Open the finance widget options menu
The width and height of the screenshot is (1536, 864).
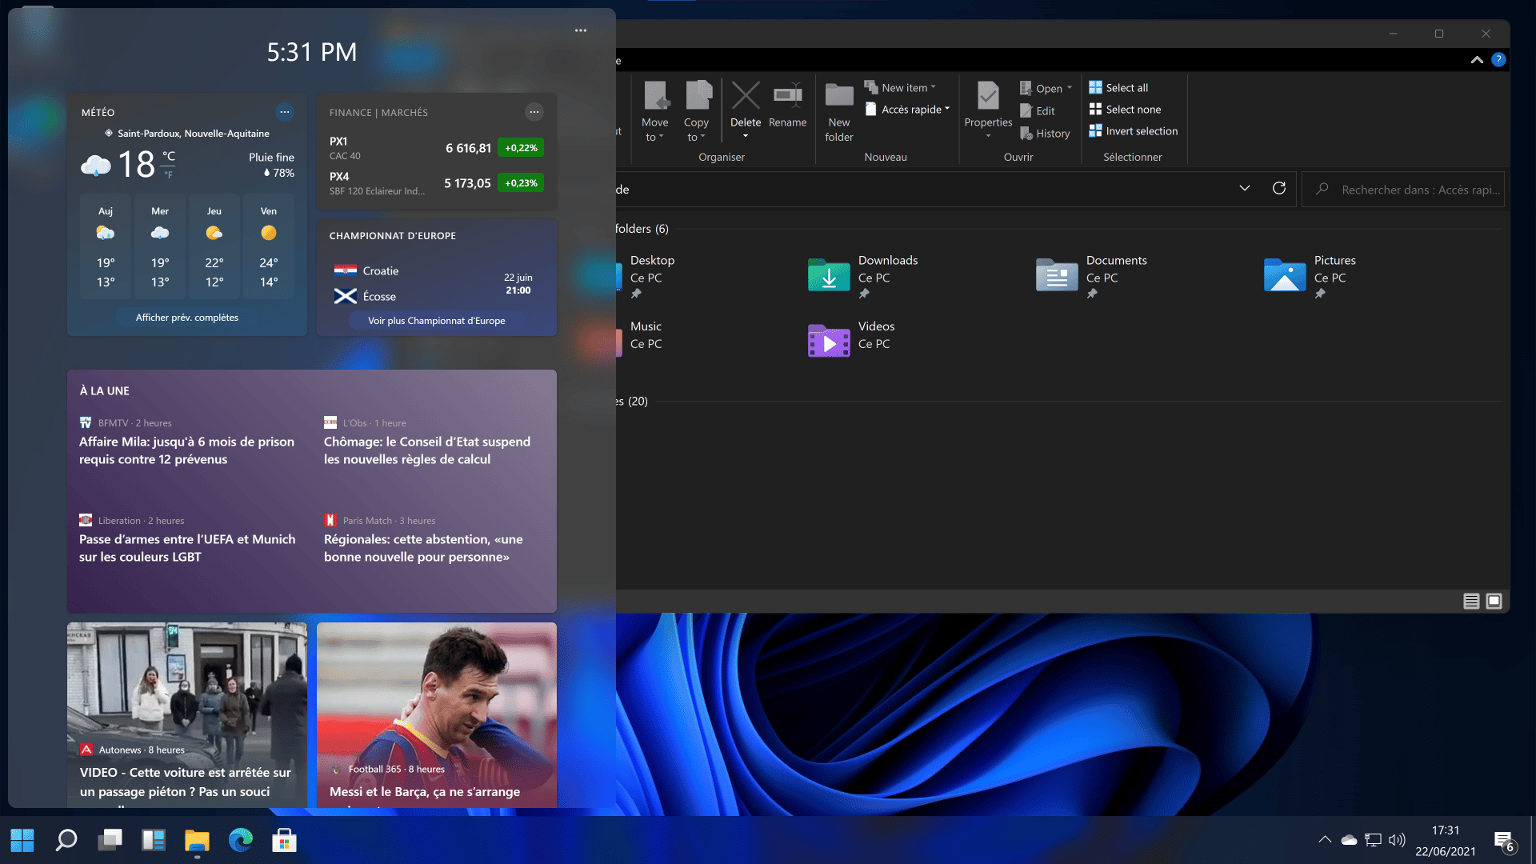534,112
